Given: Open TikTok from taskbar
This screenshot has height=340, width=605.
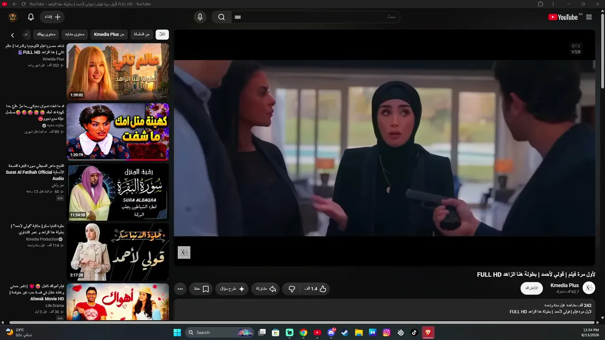Looking at the screenshot, I should click(x=414, y=332).
